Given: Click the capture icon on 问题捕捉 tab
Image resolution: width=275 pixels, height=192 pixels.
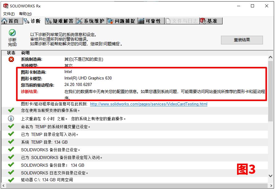Looking at the screenshot, I should [x=110, y=21].
